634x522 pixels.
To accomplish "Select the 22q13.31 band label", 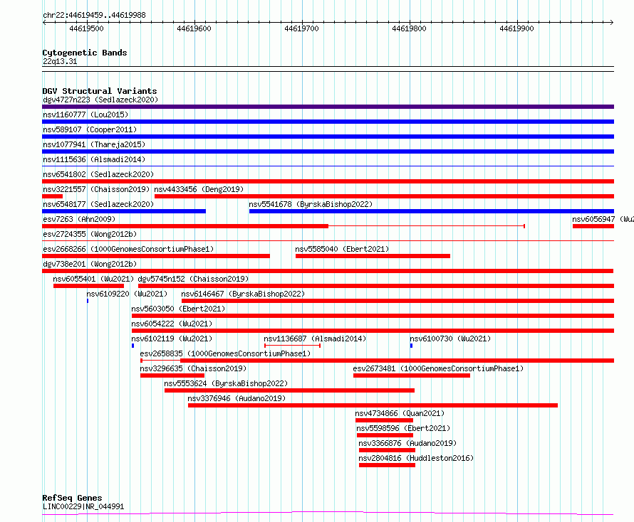I will (x=60, y=61).
